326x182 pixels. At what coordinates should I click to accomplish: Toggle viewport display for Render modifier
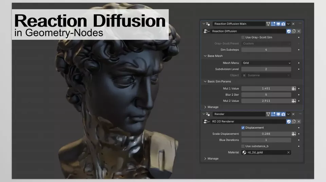tap(278, 114)
